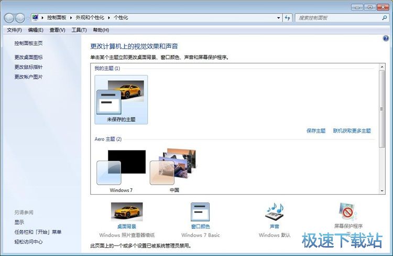Click the 屏幕保护程序 text label
Screen dimensions: 393x256
[348, 226]
